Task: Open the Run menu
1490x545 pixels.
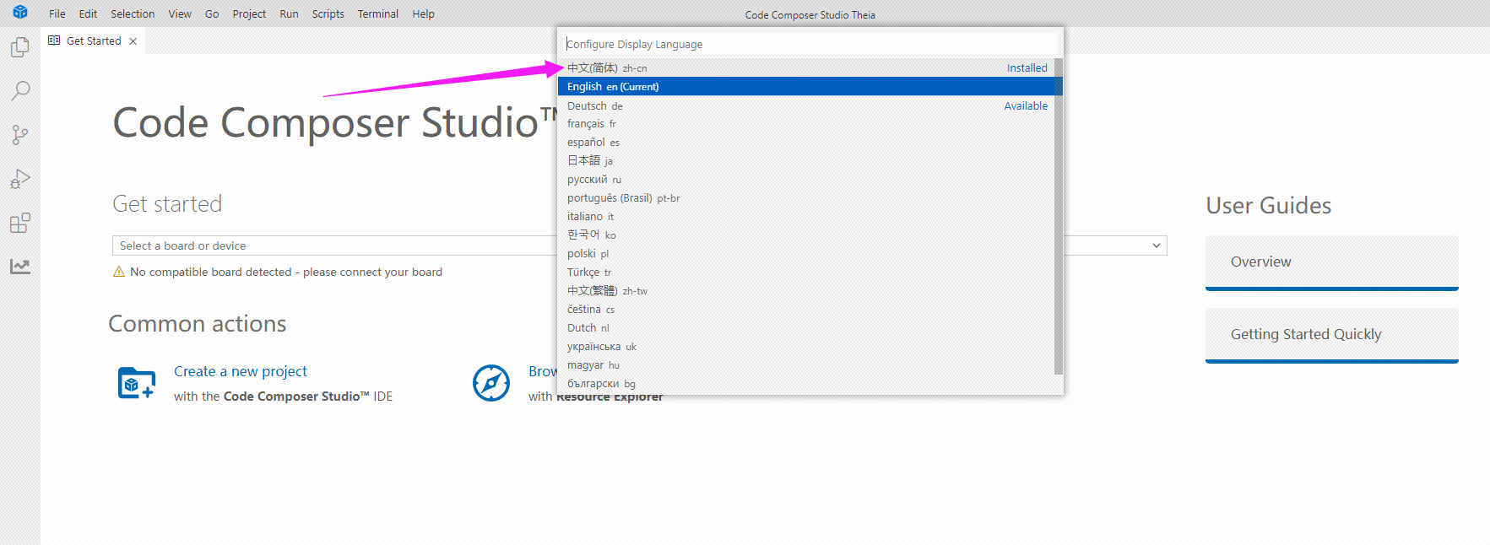Action: 289,13
